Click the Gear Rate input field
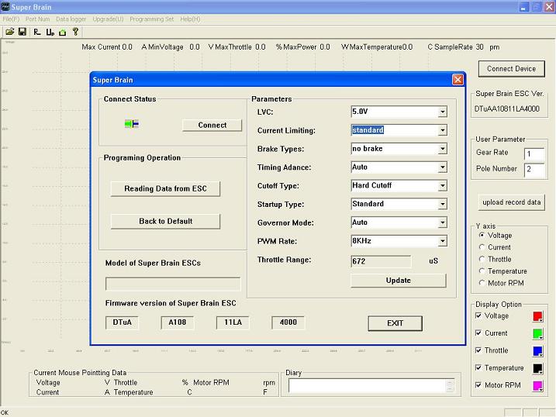Viewport: 556px width, 417px height. [534, 153]
